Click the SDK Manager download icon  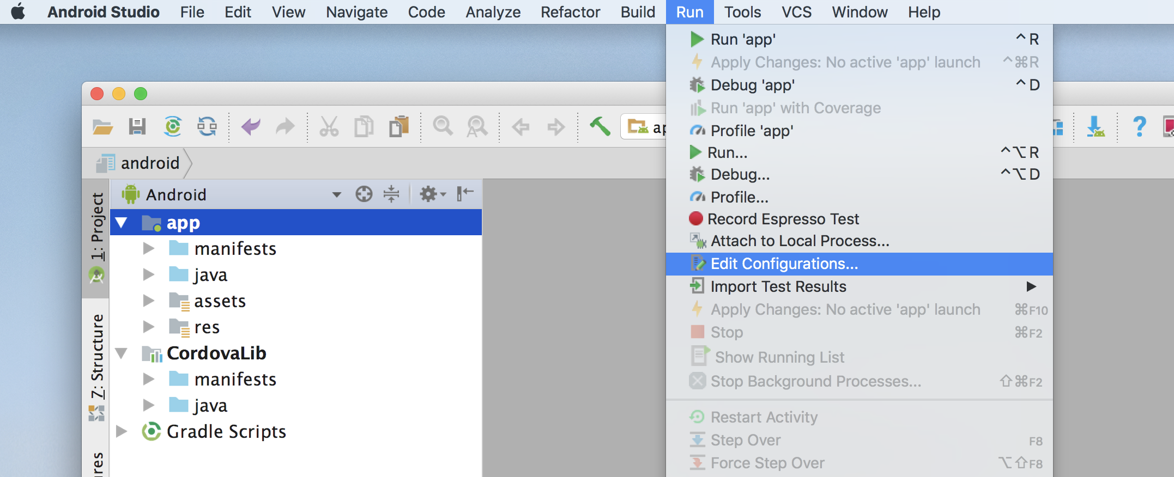click(x=1096, y=127)
